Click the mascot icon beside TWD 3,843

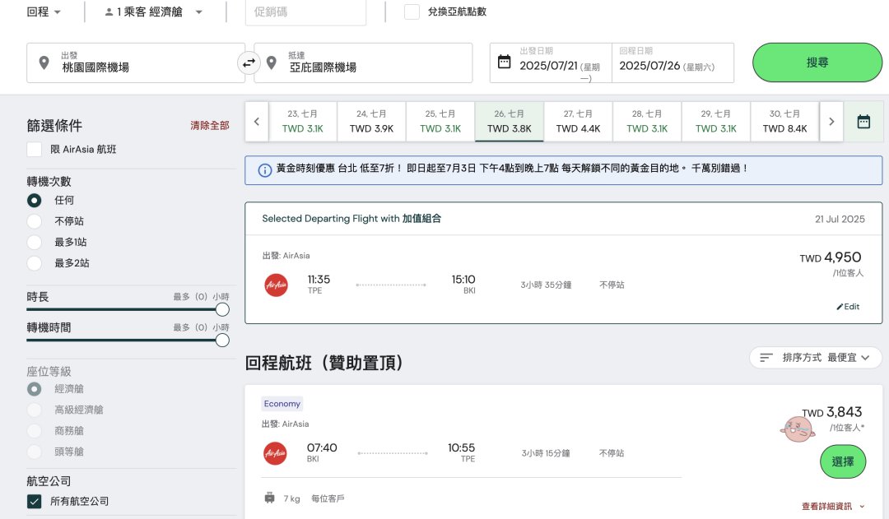pos(798,429)
